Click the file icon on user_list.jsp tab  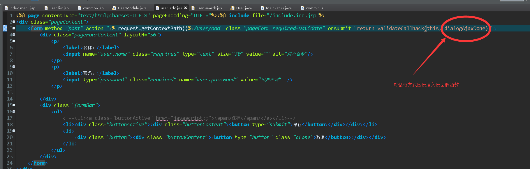coord(46,8)
